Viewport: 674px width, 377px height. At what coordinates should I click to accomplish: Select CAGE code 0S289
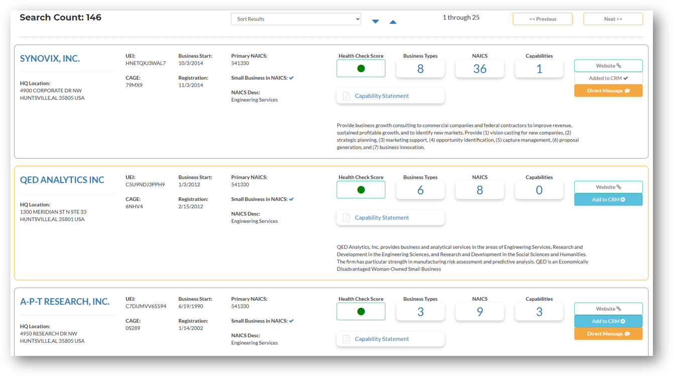[x=133, y=328]
